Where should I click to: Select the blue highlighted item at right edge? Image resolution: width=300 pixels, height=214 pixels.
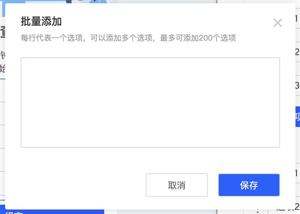point(298,117)
